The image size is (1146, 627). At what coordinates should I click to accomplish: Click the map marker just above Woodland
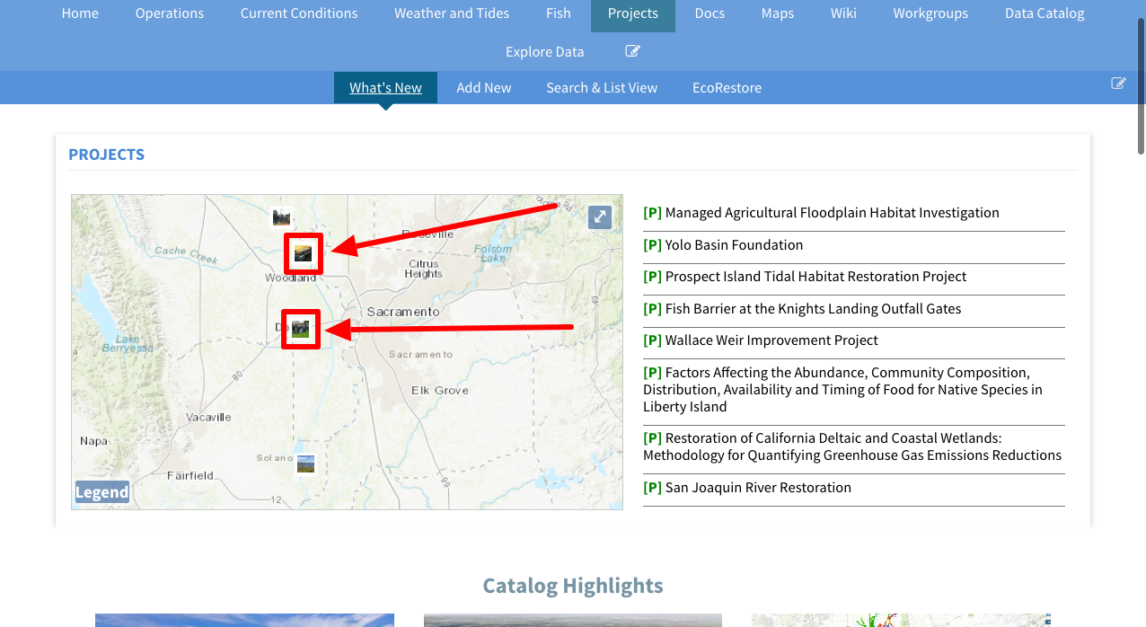(x=304, y=253)
